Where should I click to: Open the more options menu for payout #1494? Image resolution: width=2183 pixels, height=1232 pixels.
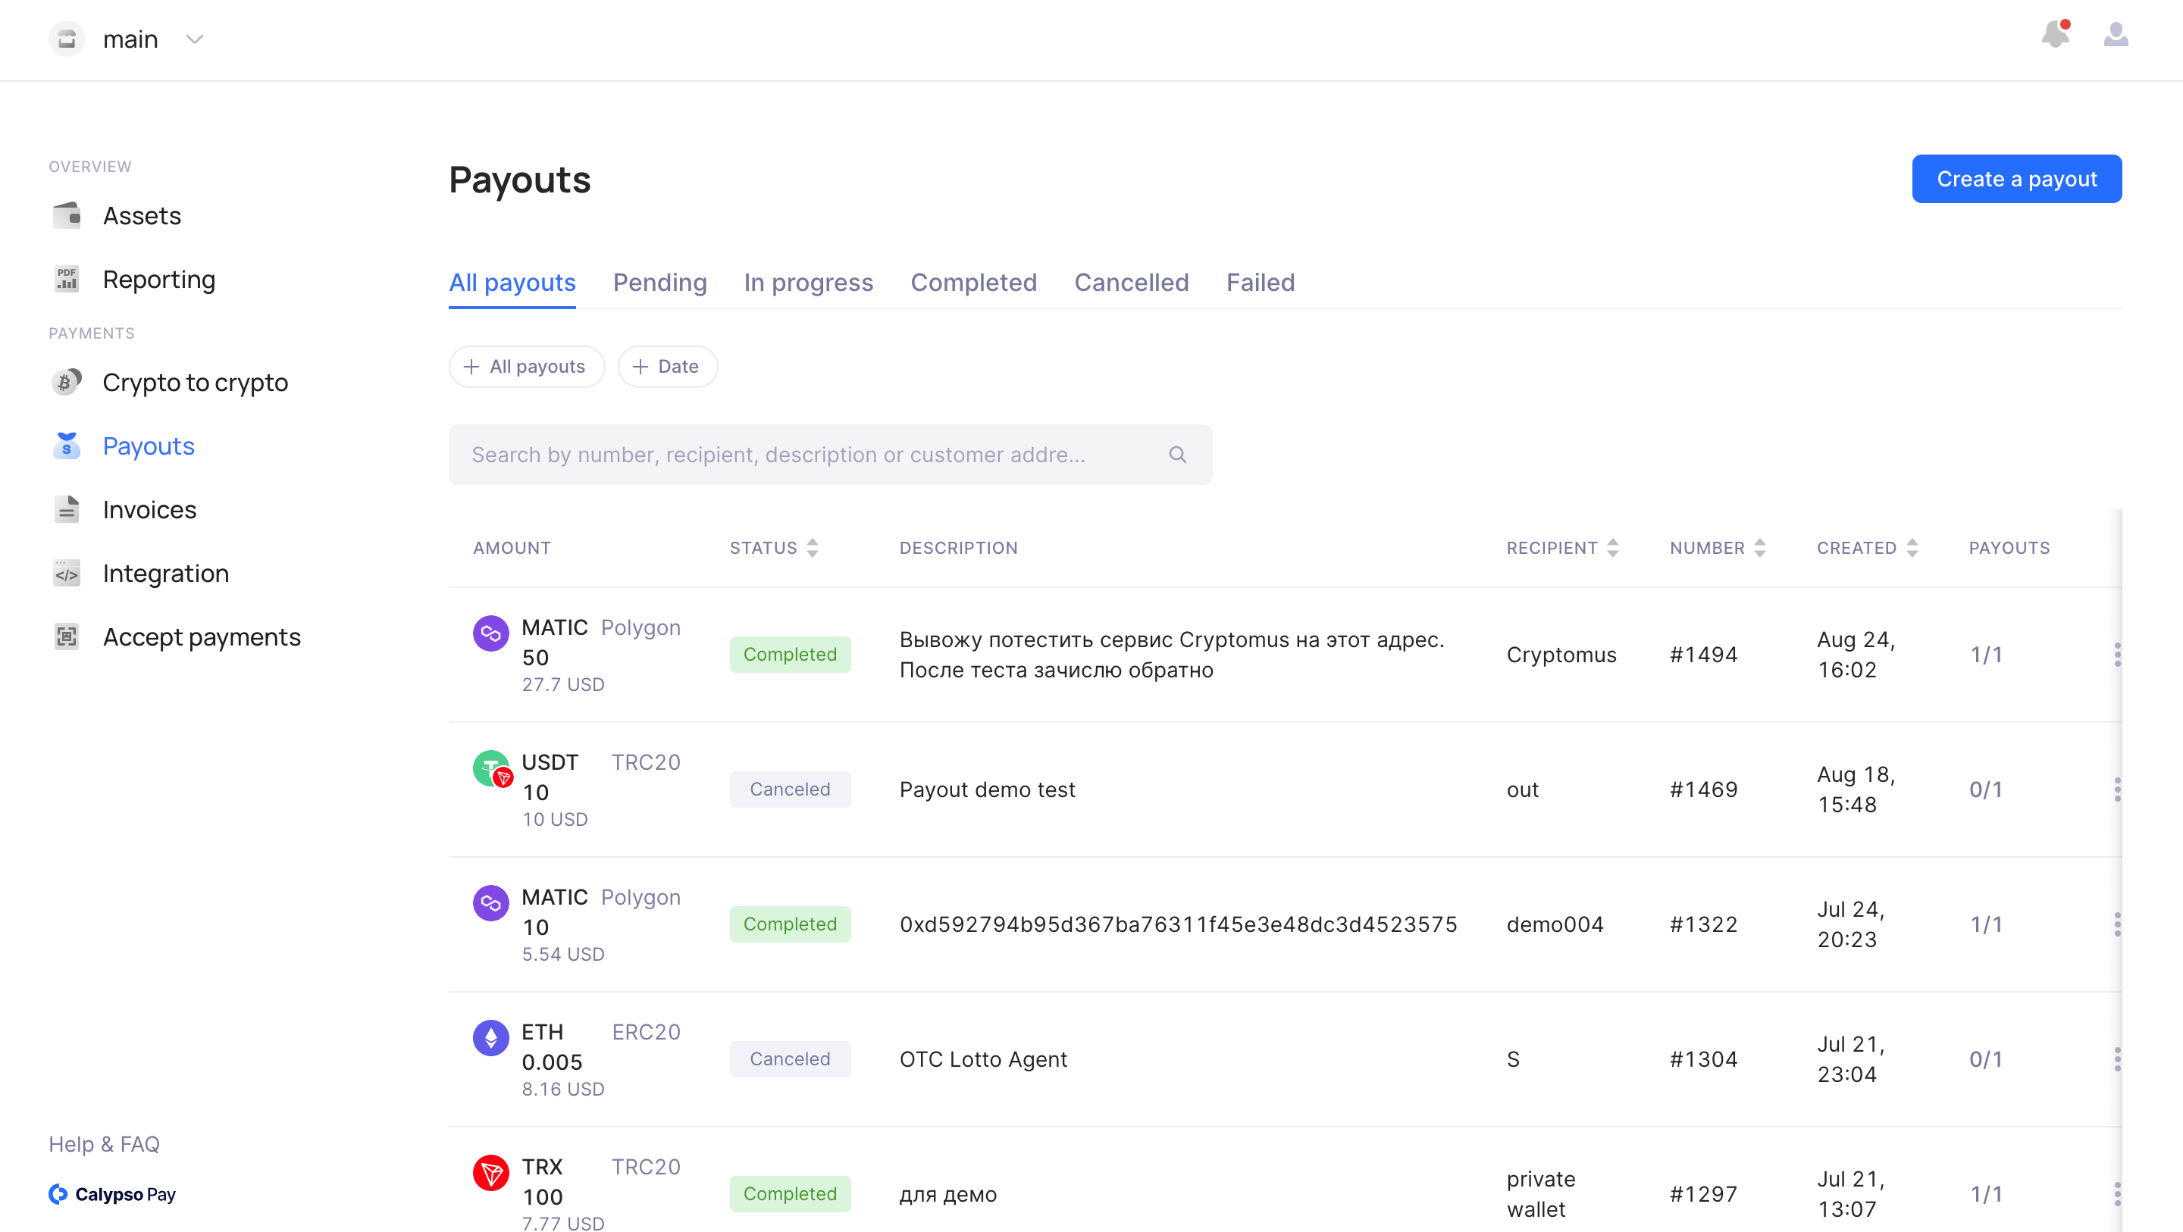[2116, 654]
